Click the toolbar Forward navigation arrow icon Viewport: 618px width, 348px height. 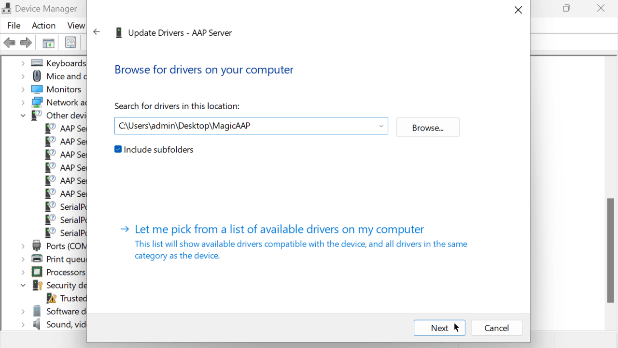pos(26,43)
